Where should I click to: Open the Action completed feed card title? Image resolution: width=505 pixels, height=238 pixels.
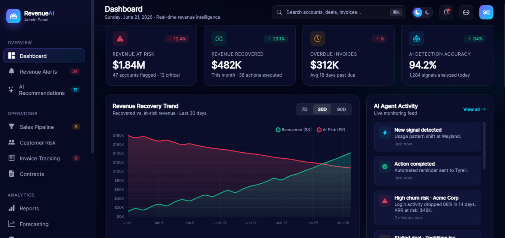[415, 164]
